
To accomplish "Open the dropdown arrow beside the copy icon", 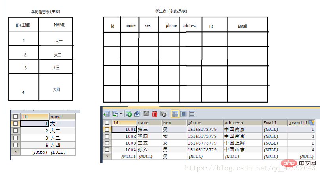I will tap(121, 114).
